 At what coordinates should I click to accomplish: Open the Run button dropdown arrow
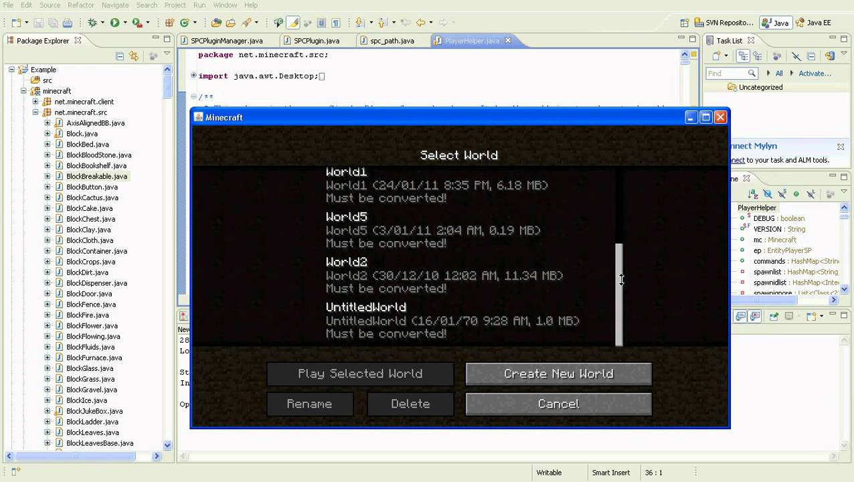124,23
